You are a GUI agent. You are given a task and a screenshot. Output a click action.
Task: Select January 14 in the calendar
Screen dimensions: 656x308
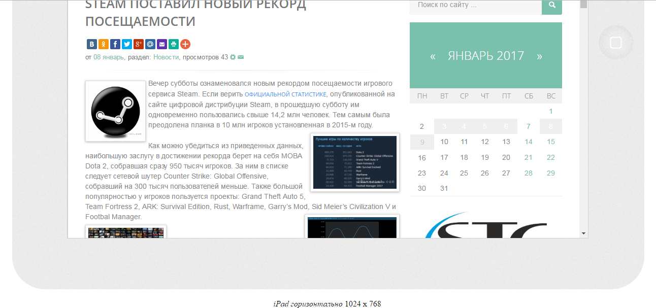529,142
